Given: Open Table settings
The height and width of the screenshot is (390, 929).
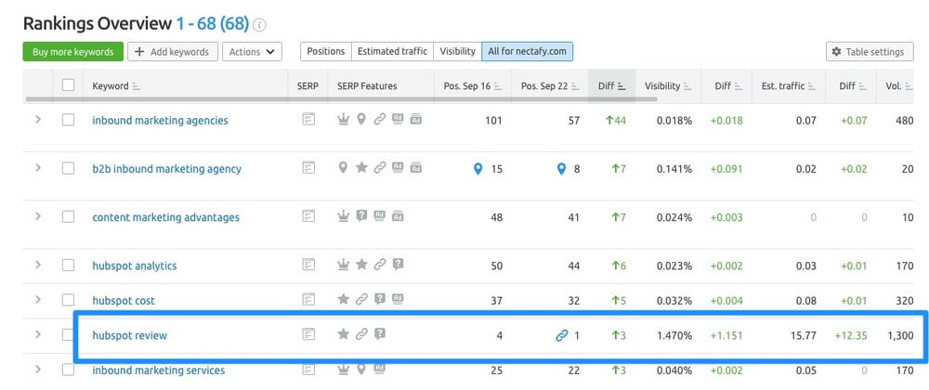Looking at the screenshot, I should [870, 51].
